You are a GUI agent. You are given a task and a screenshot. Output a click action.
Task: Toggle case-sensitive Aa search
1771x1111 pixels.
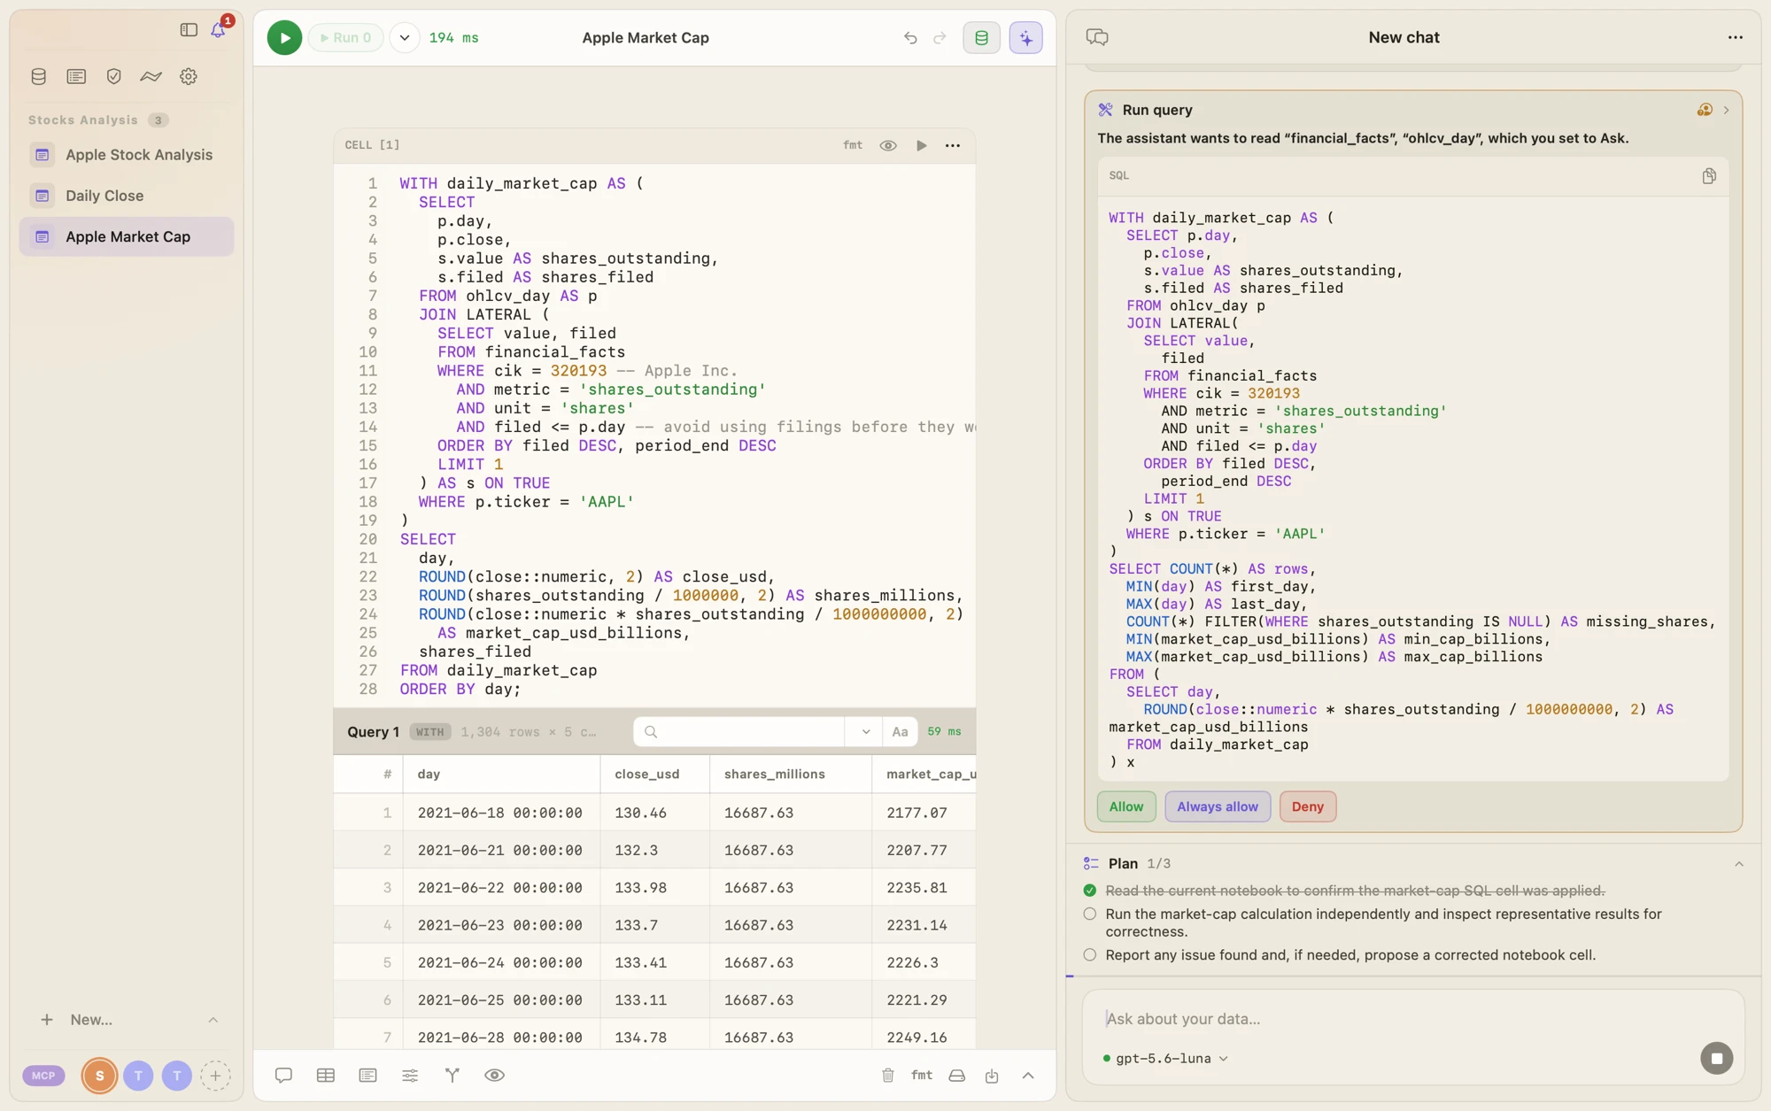tap(900, 732)
